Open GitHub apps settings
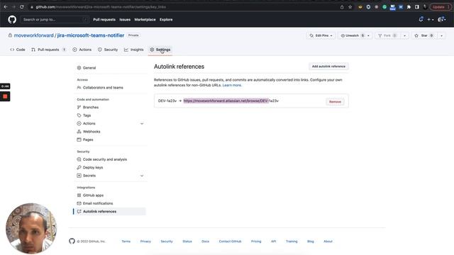Viewport: 454px width, 255px height. click(x=93, y=195)
